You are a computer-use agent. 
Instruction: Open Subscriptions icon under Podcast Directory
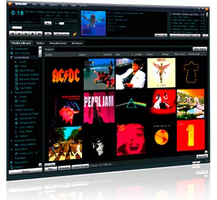pyautogui.click(x=16, y=144)
